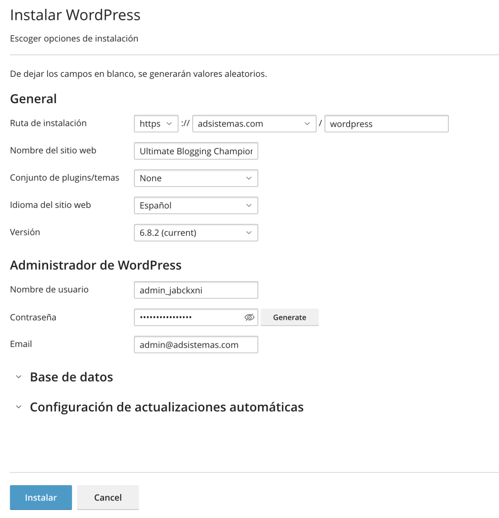The height and width of the screenshot is (518, 499).
Task: Click the Nombre del sitio web label
Action: (x=53, y=150)
